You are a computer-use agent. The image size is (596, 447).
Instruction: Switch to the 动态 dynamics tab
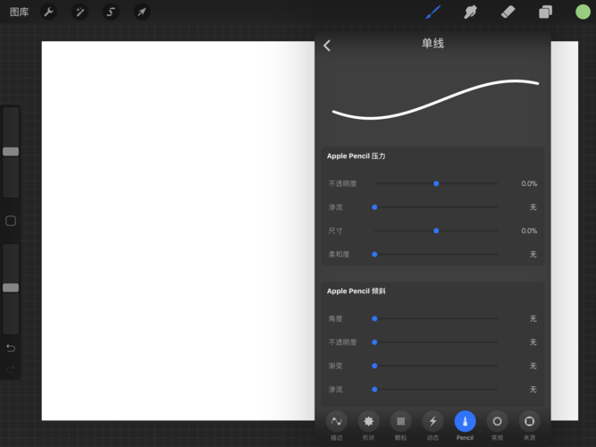click(x=433, y=426)
